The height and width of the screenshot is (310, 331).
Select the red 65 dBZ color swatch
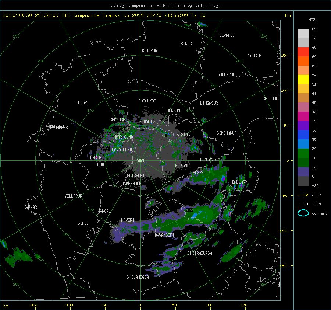click(x=303, y=52)
